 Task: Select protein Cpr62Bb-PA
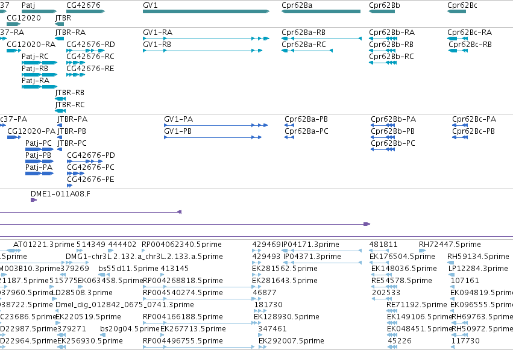[x=383, y=125]
